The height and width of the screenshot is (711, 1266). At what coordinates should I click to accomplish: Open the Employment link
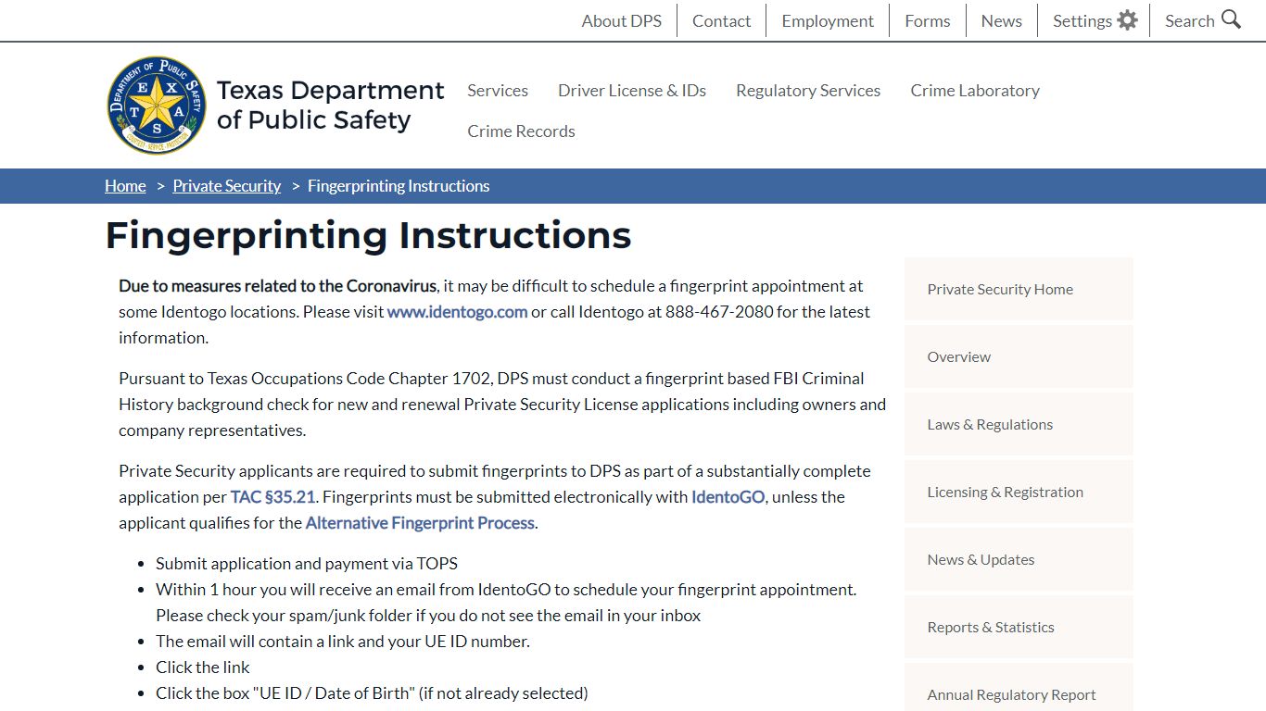pos(828,20)
